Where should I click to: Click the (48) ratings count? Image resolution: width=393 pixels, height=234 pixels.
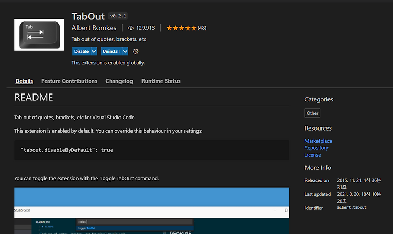(202, 28)
